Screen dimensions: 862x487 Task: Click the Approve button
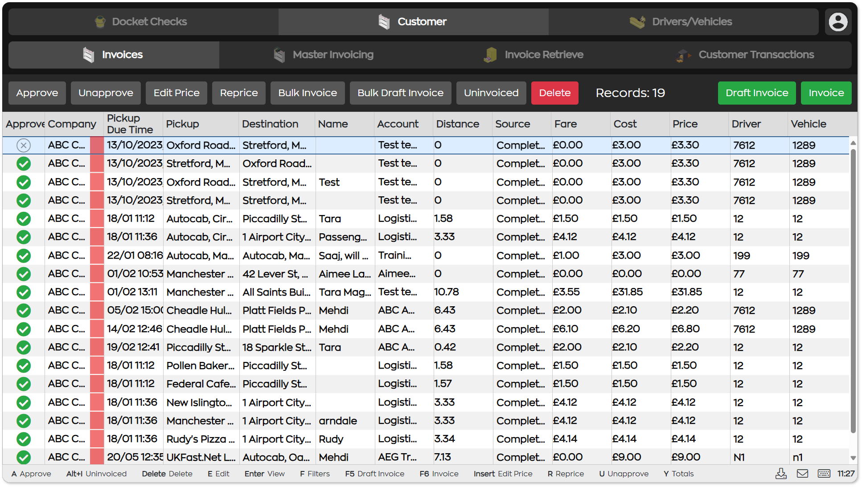coord(37,93)
